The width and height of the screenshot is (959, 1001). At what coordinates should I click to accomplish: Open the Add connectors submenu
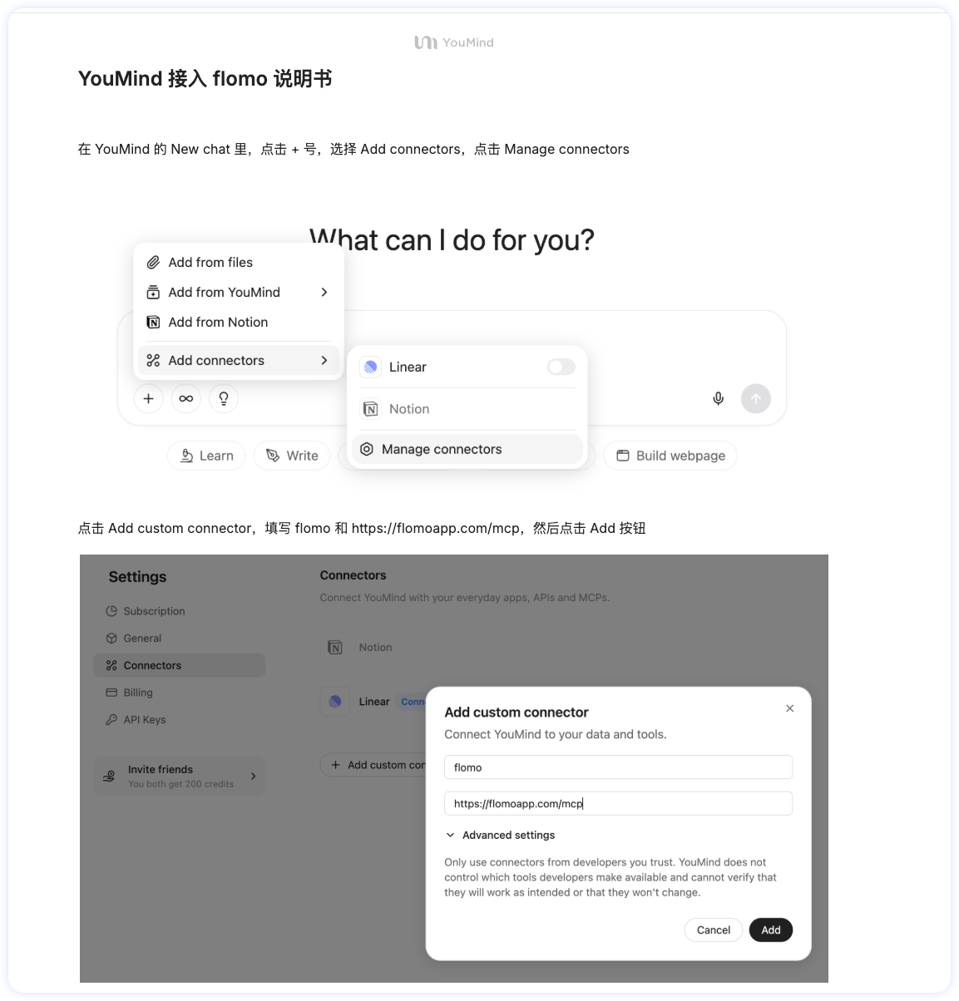239,360
